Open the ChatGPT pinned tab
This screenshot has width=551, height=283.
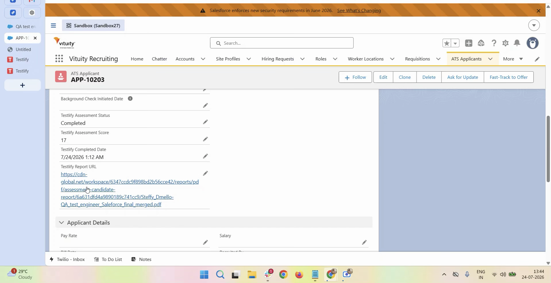[32, 13]
